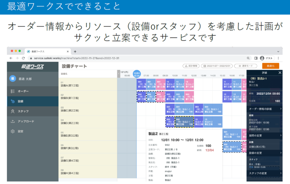The height and width of the screenshot is (184, 290).
Task: Click the 12/04 due date in popup
Action: [x=210, y=150]
